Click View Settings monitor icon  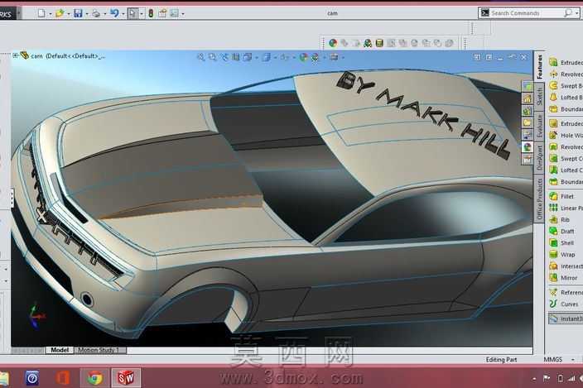tap(334, 57)
